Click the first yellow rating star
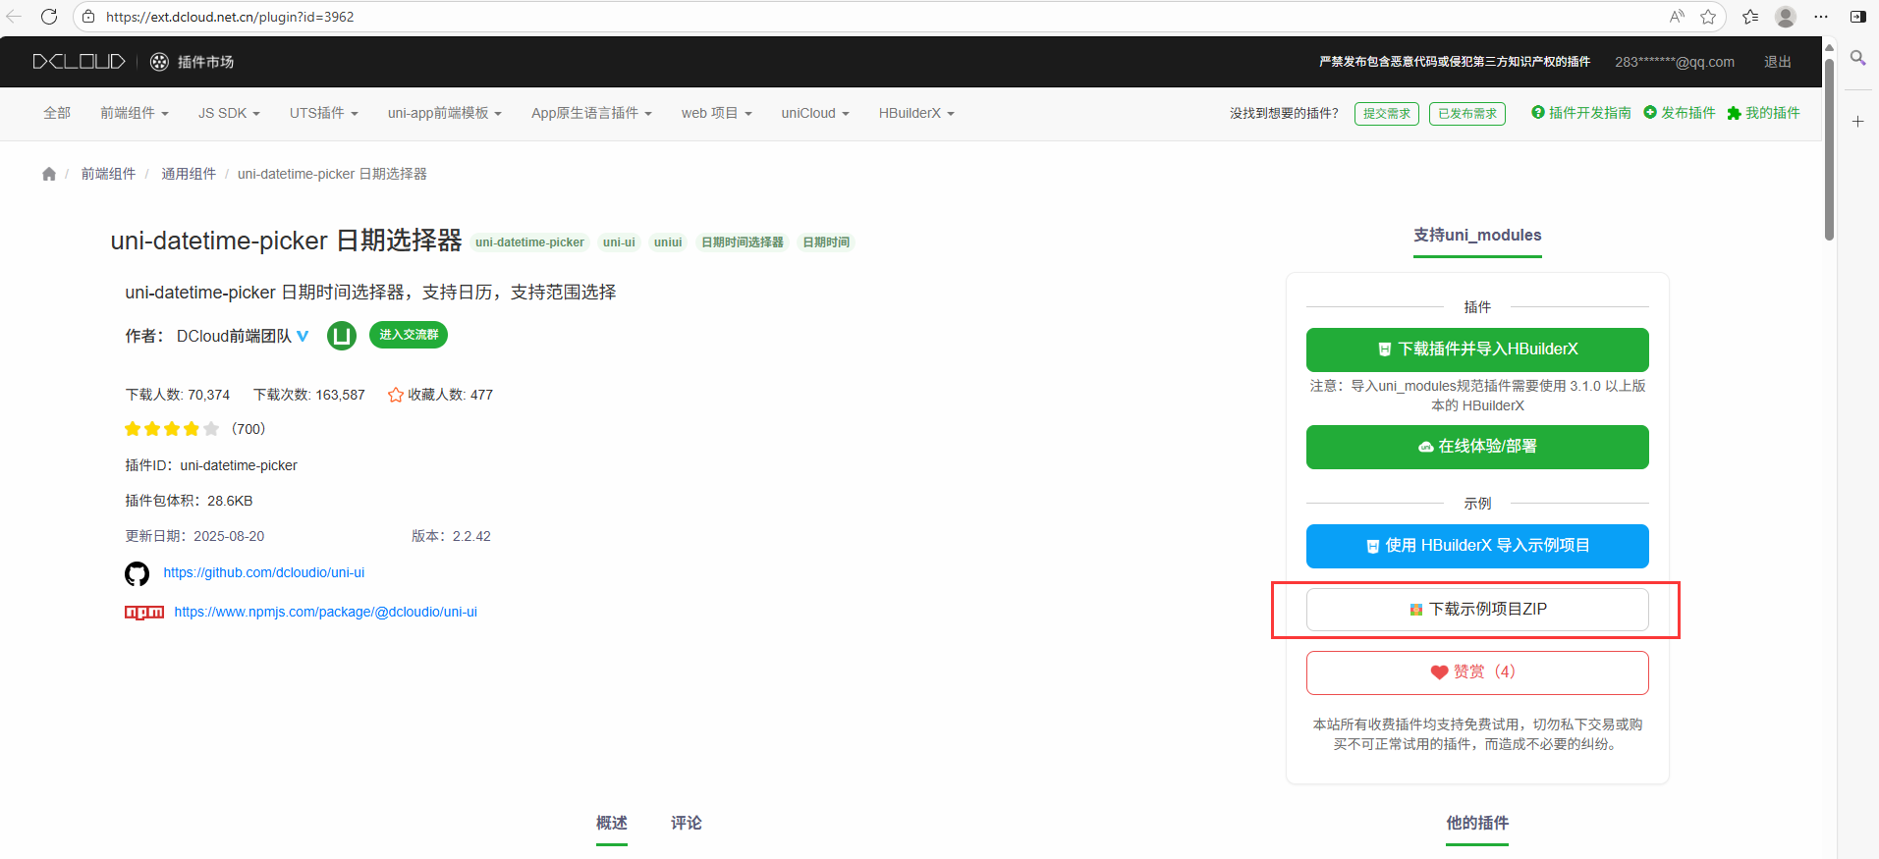This screenshot has height=859, width=1879. 133,429
